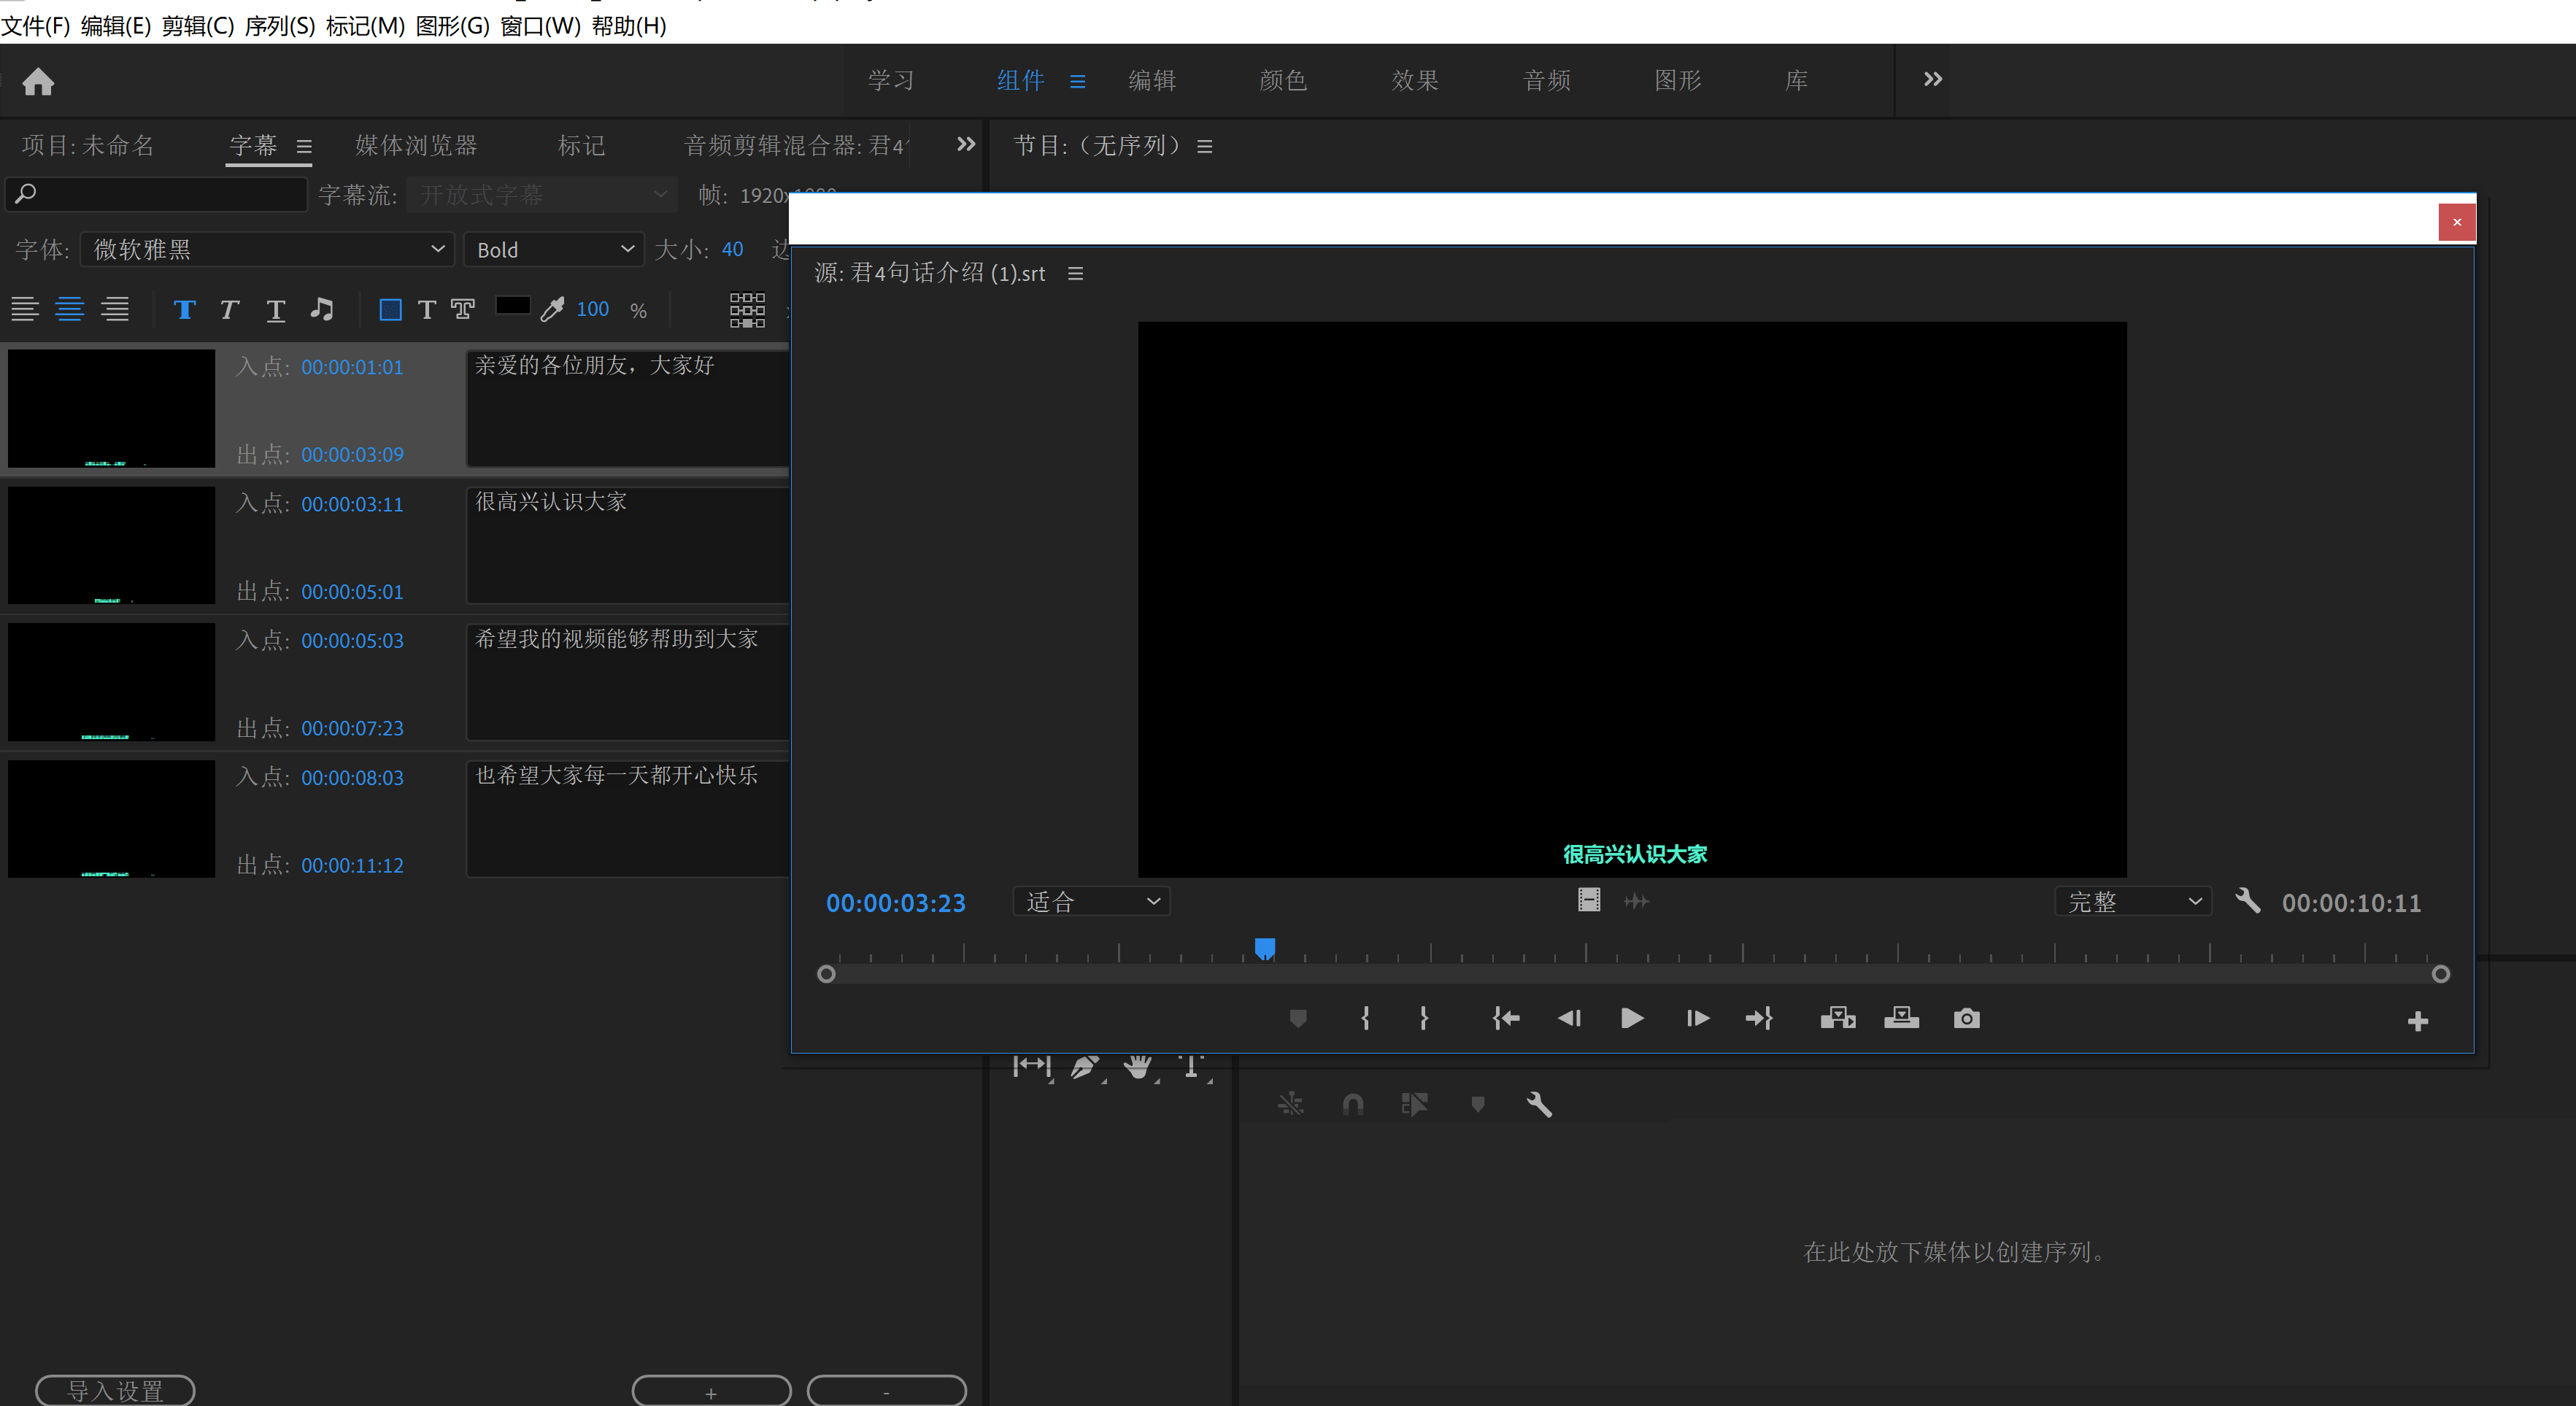Click source monitor settings wrench icon

pos(2247,901)
